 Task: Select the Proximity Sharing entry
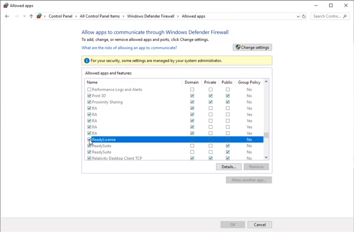(x=107, y=102)
